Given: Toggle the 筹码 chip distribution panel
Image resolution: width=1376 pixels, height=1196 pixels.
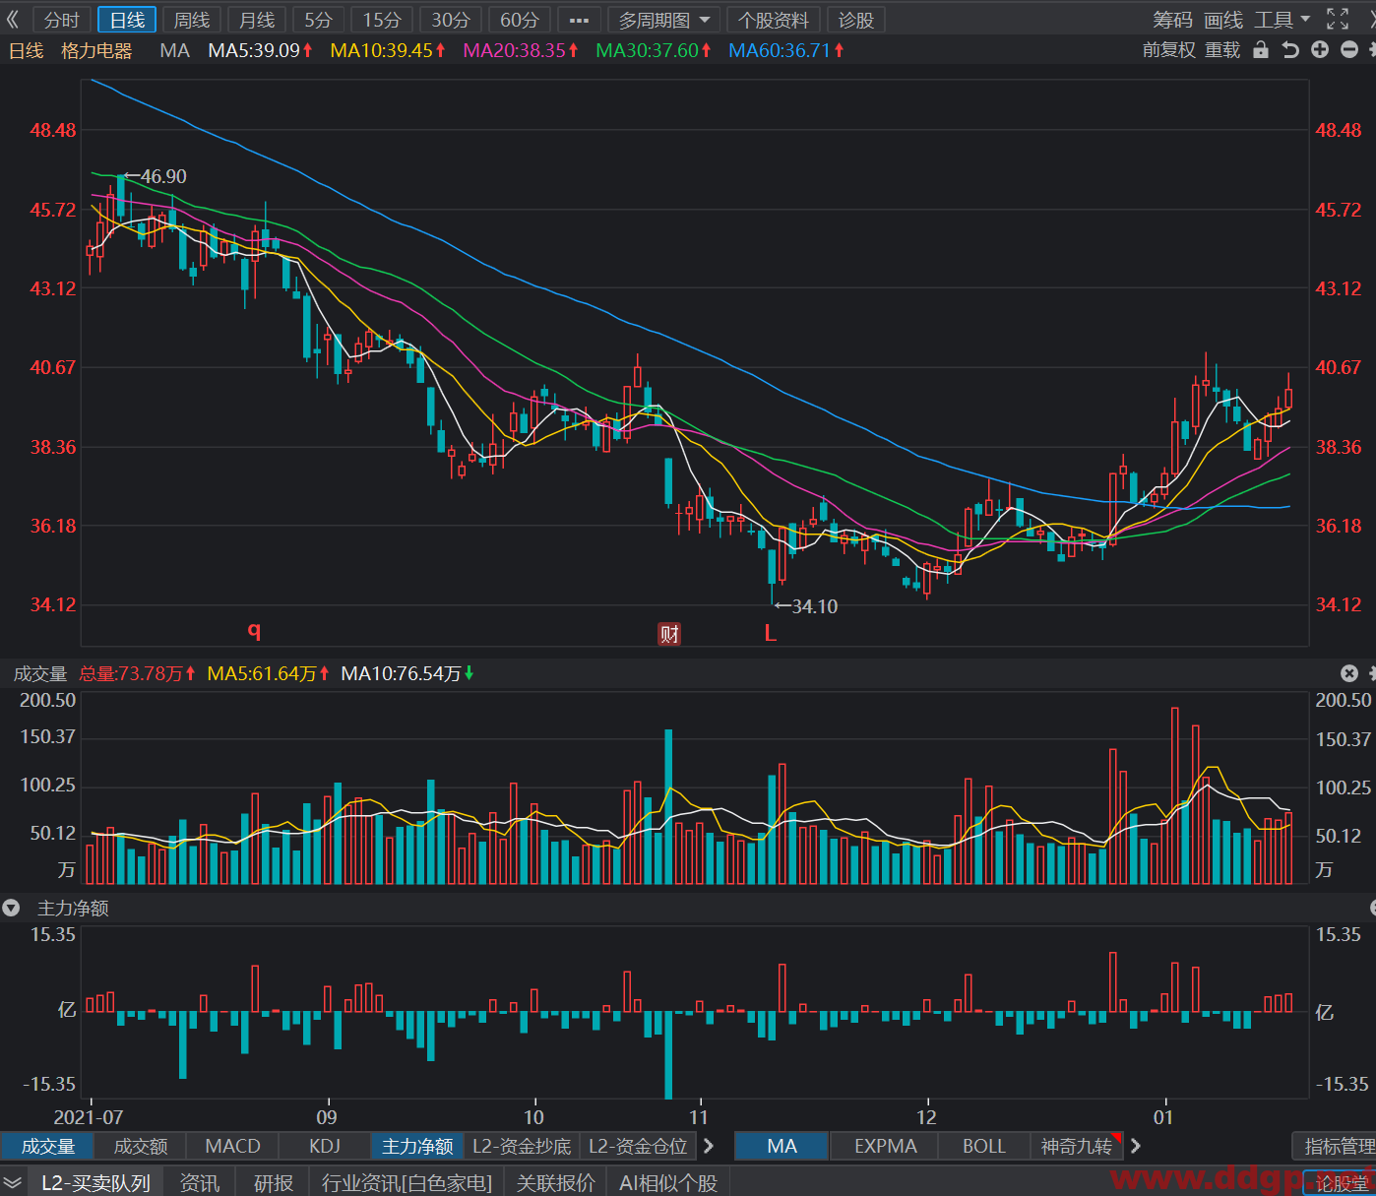Looking at the screenshot, I should point(1172,20).
